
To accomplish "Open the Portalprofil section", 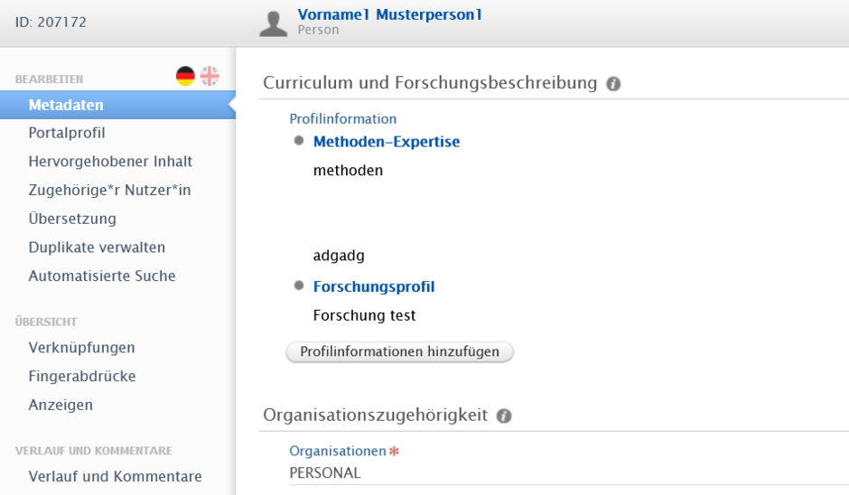I will (x=67, y=133).
